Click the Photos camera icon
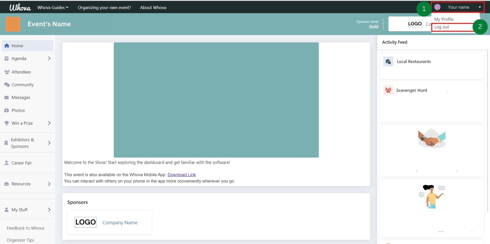Viewport: 490px width, 244px height. pos(7,110)
